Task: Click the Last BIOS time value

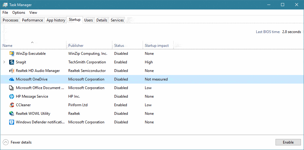Action: pos(291,32)
